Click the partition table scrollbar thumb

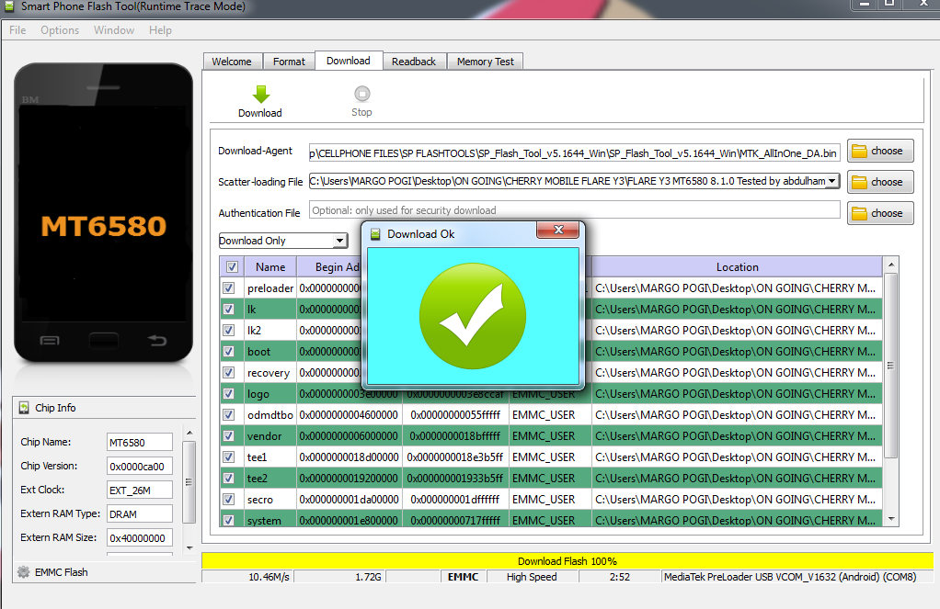click(x=891, y=366)
